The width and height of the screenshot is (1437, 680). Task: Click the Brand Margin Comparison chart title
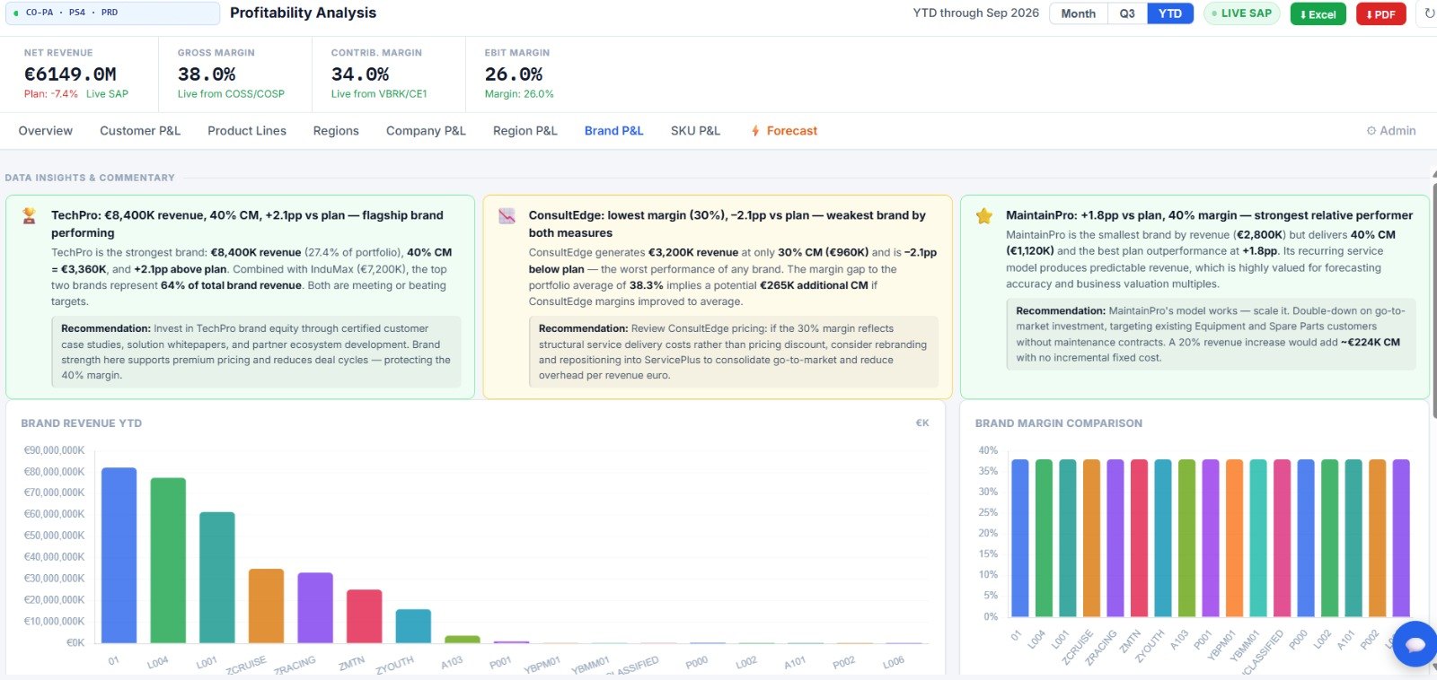[1059, 423]
